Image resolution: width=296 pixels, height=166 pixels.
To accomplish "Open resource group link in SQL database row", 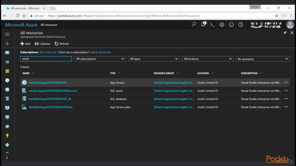I will (x=174, y=99).
